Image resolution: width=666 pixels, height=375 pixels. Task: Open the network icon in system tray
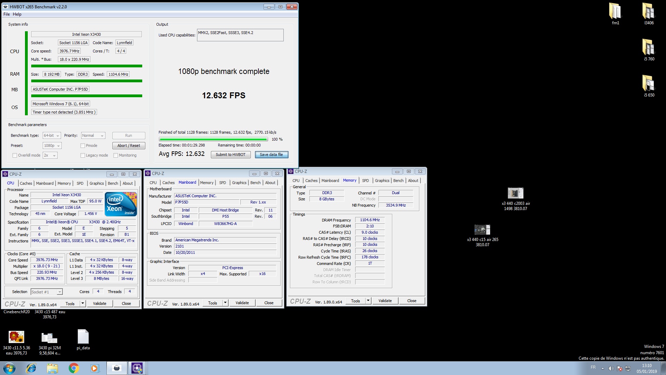[628, 368]
